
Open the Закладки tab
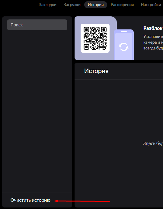coord(47,5)
